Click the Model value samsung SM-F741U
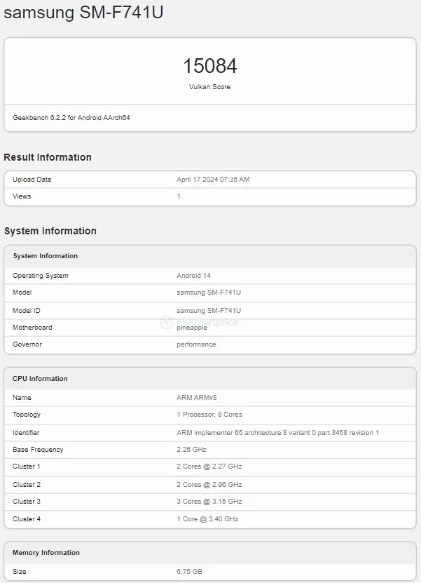The height and width of the screenshot is (583, 421). [x=209, y=293]
